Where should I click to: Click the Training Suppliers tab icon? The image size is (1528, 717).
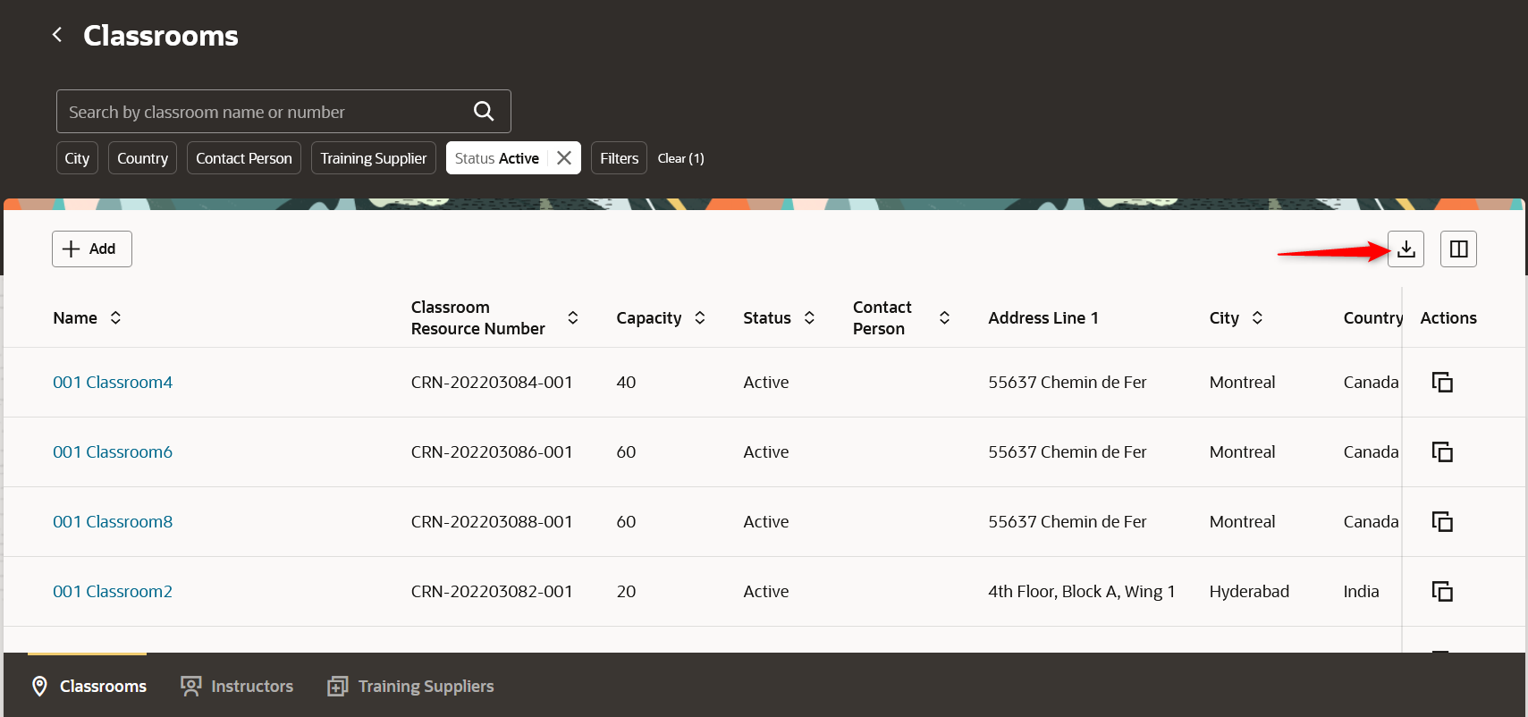point(337,686)
